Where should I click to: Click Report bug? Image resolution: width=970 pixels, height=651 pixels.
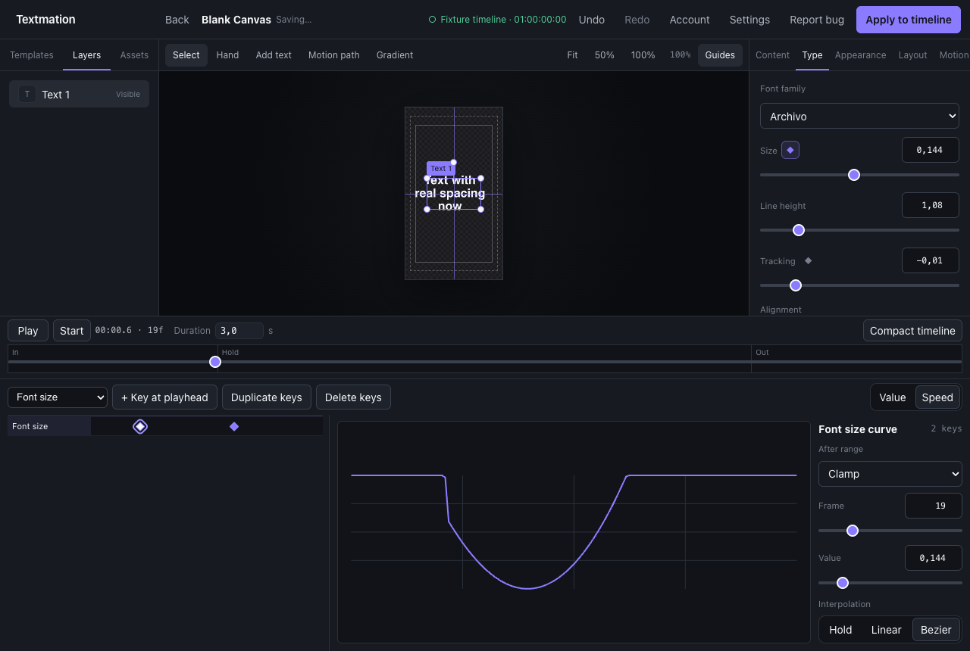pyautogui.click(x=817, y=20)
